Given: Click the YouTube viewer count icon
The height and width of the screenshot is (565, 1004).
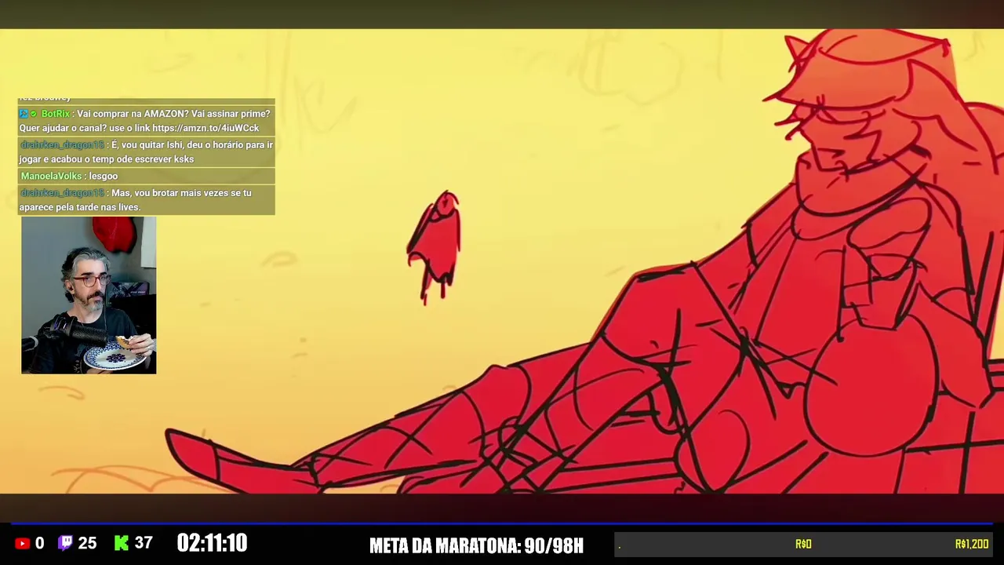Looking at the screenshot, I should [22, 543].
